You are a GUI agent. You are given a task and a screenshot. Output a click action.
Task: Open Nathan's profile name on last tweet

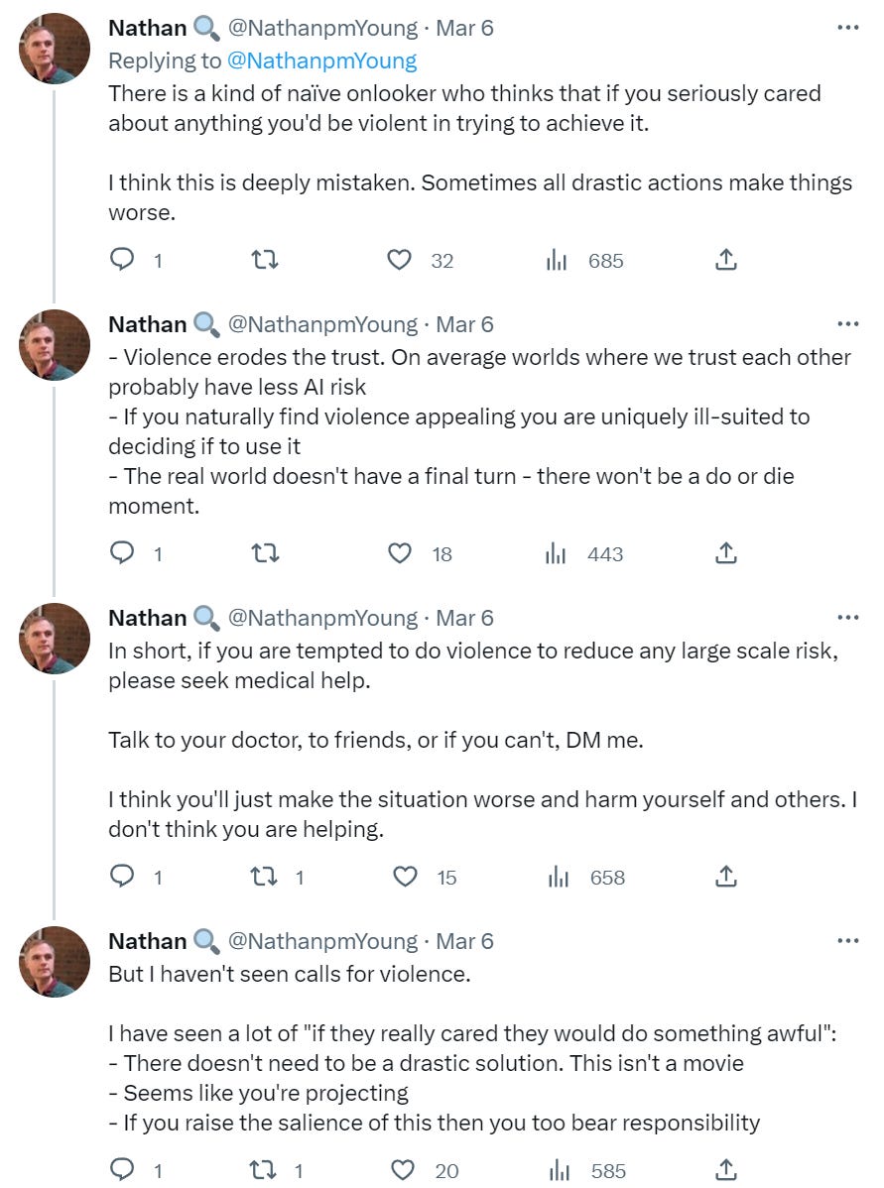click(x=147, y=941)
